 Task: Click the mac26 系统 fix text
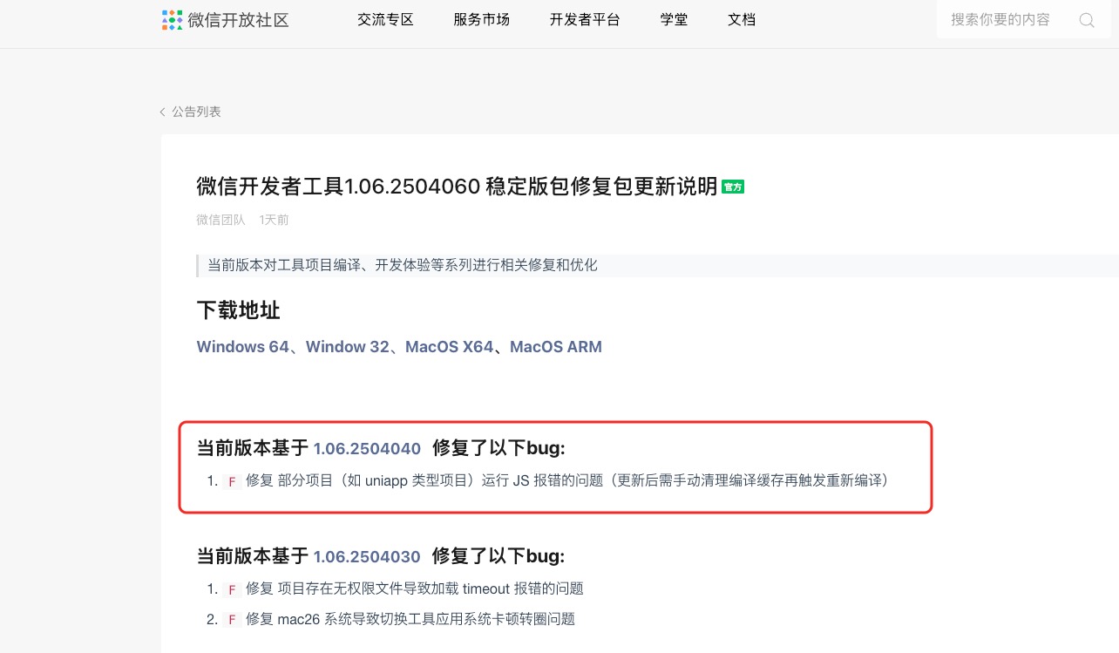pyautogui.click(x=410, y=620)
